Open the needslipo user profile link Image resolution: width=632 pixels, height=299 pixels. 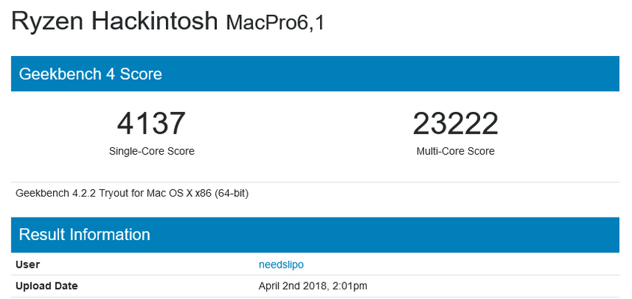tap(281, 265)
